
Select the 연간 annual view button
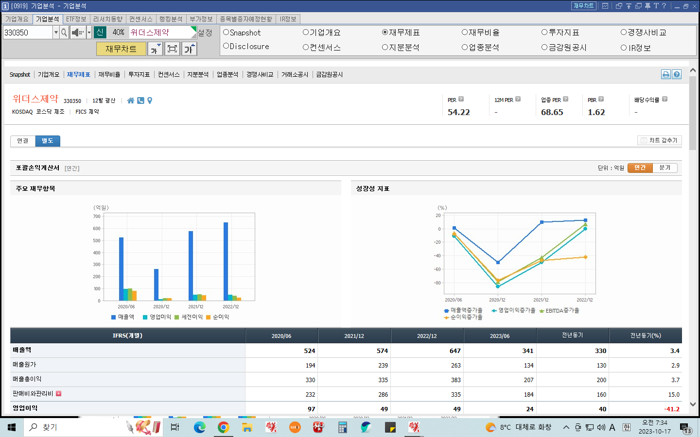[640, 168]
